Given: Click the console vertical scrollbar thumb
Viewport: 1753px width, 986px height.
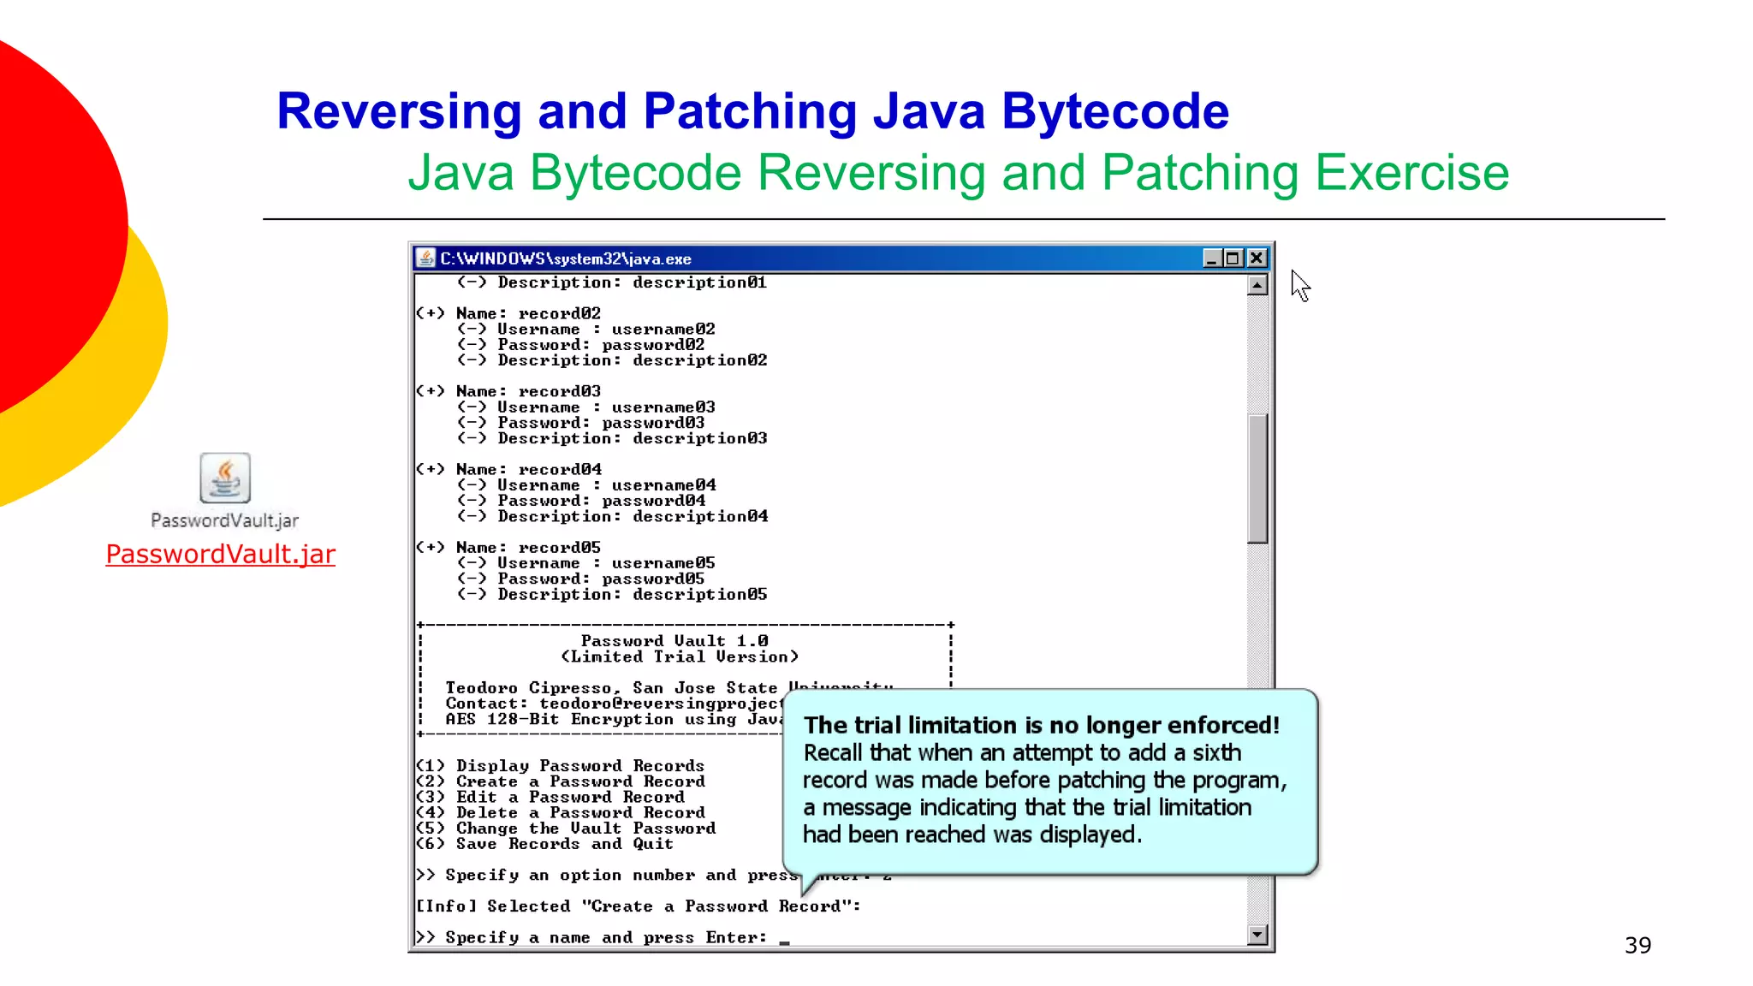Looking at the screenshot, I should [1257, 479].
